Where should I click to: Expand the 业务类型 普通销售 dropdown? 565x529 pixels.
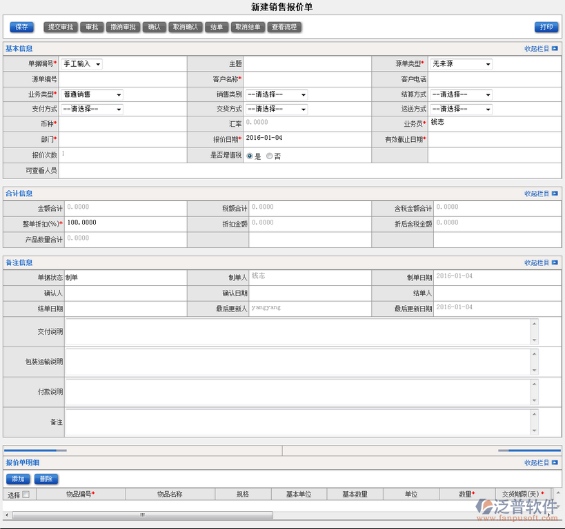coord(92,94)
